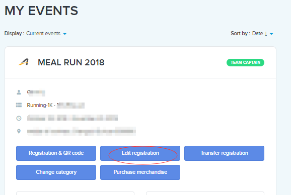The height and width of the screenshot is (195, 291).
Task: Click the Purchase merchandise button
Action: [140, 172]
